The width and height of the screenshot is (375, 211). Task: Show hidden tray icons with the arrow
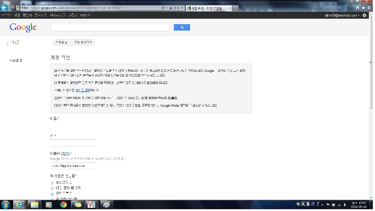coord(323,205)
